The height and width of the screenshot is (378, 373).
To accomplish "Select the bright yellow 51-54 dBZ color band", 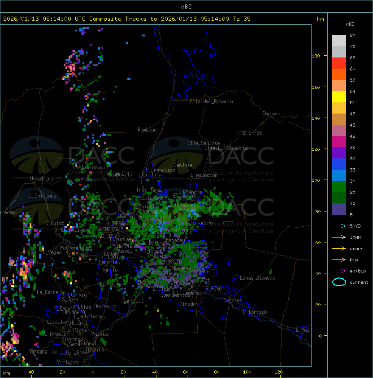I will click(339, 97).
